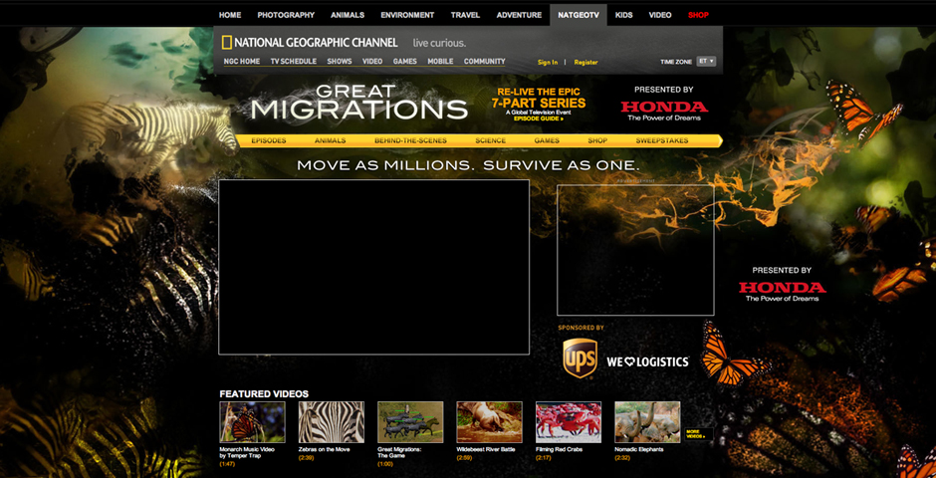Open the KIDS top navigation item

pos(623,15)
